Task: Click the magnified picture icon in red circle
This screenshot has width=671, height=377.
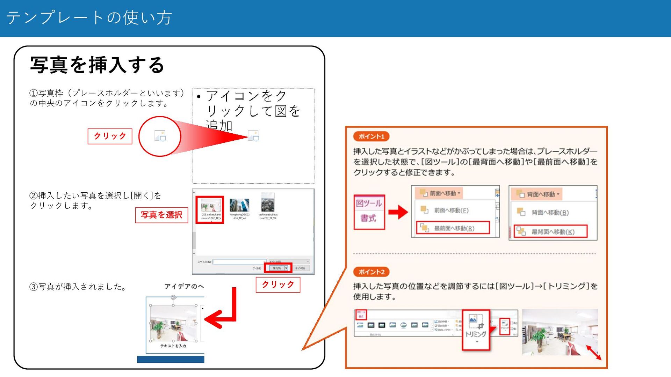Action: pos(160,136)
